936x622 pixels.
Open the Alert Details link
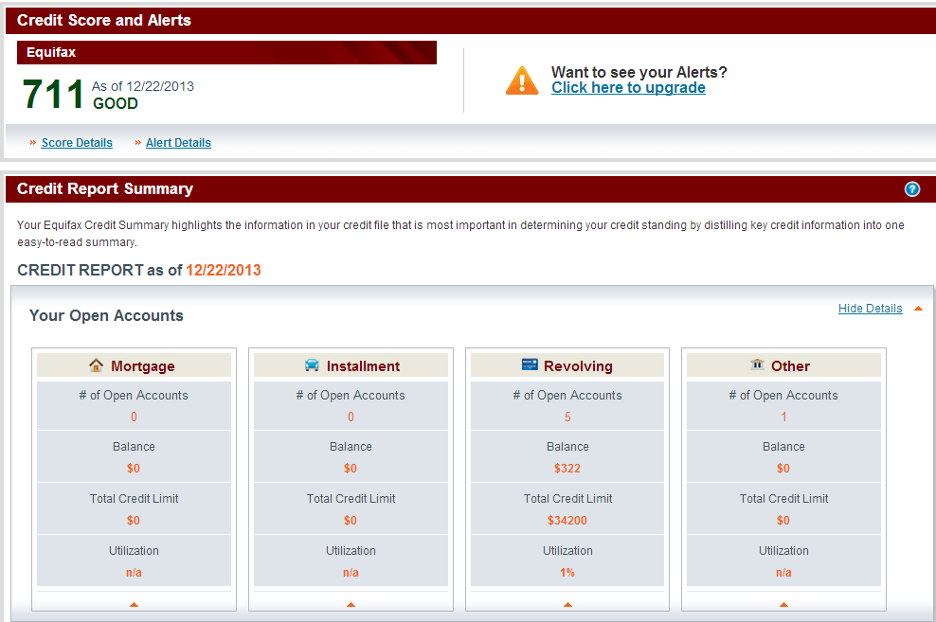point(178,143)
